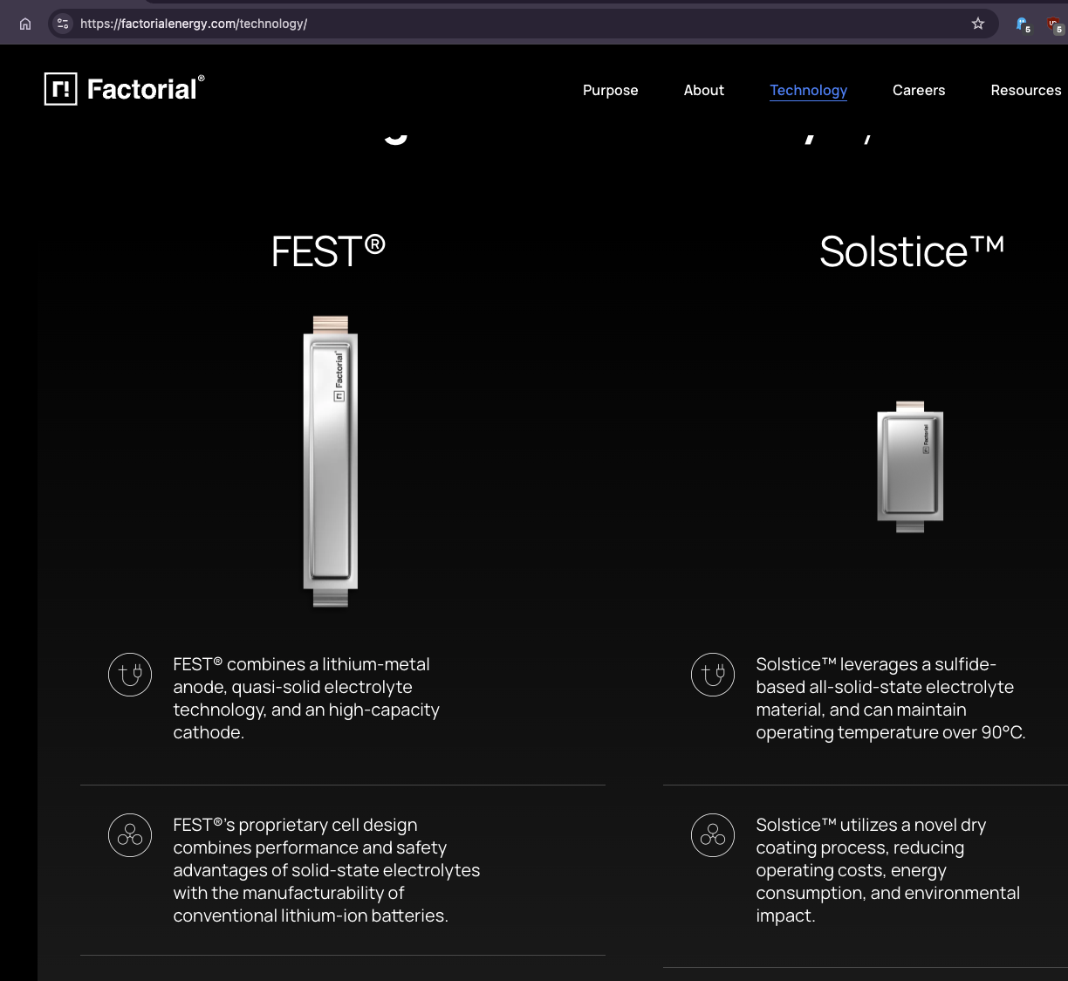Click the FEST battery cell image
Screen dimensions: 1068x981
click(331, 461)
